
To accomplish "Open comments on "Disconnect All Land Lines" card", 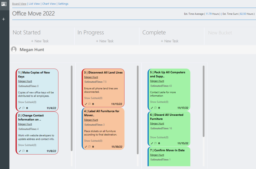I will (x=90, y=104).
